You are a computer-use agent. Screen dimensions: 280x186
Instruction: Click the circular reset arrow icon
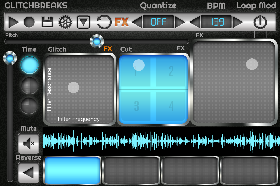point(104,22)
